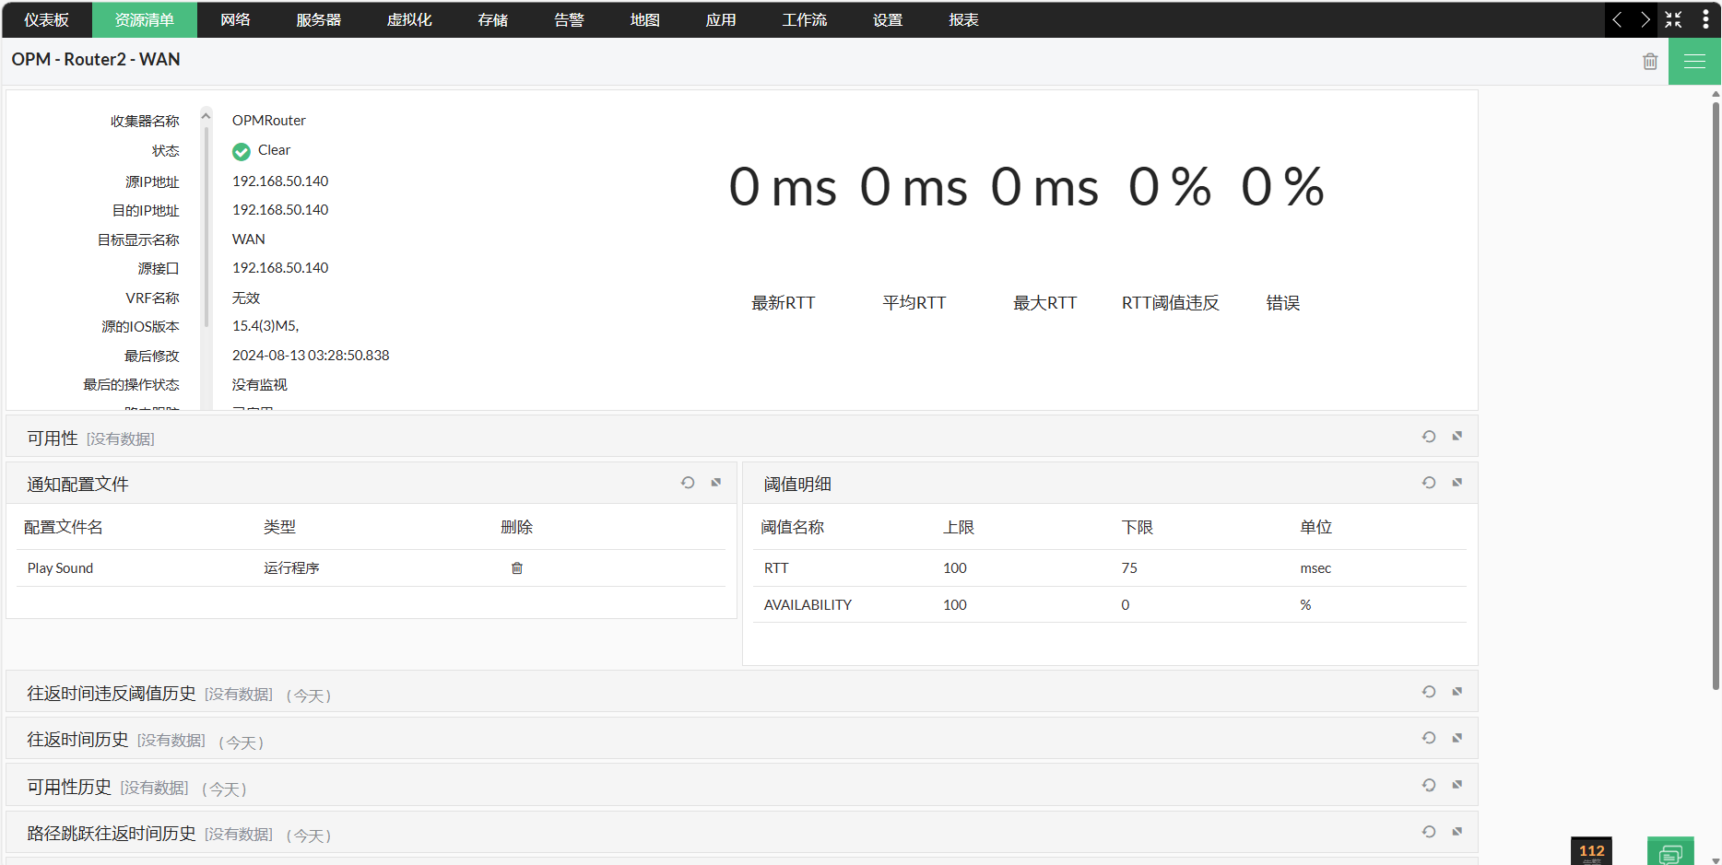1722x865 pixels.
Task: Collapse full screen view icon in top bar
Action: [1673, 19]
